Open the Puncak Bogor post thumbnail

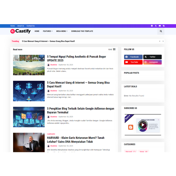[29, 65]
